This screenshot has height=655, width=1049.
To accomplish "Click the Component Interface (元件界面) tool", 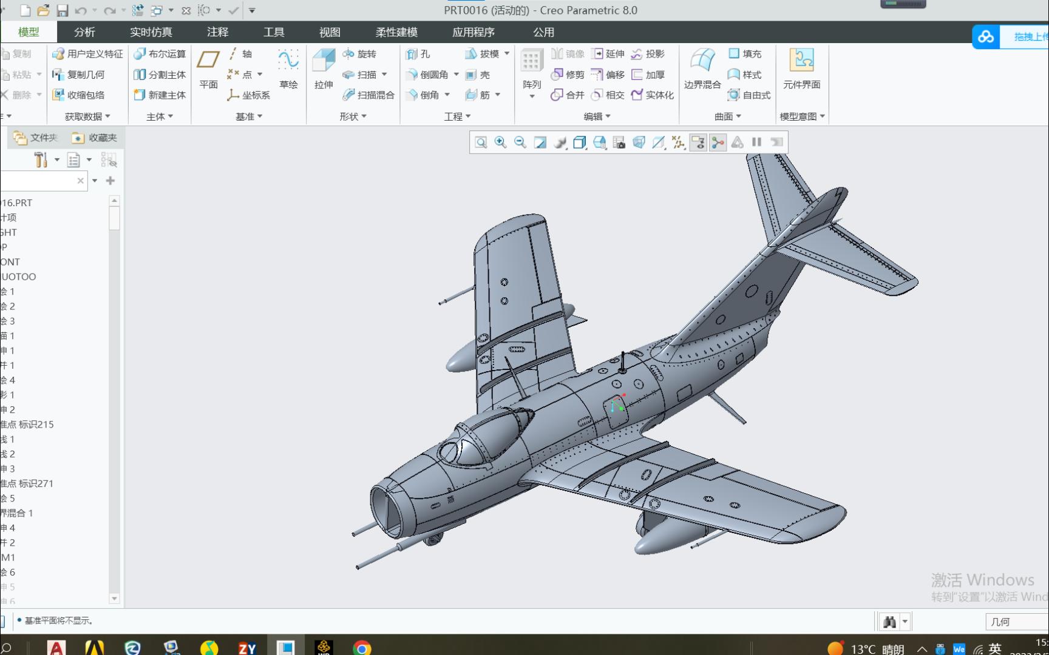I will (801, 69).
